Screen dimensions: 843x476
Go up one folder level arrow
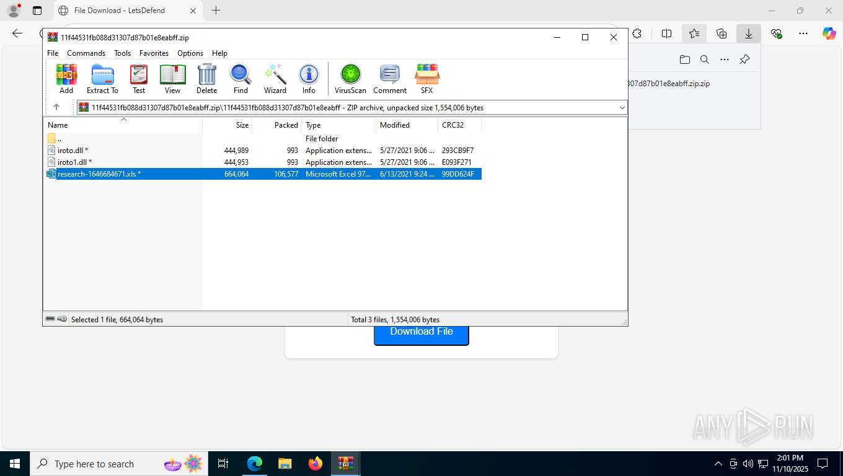click(56, 107)
